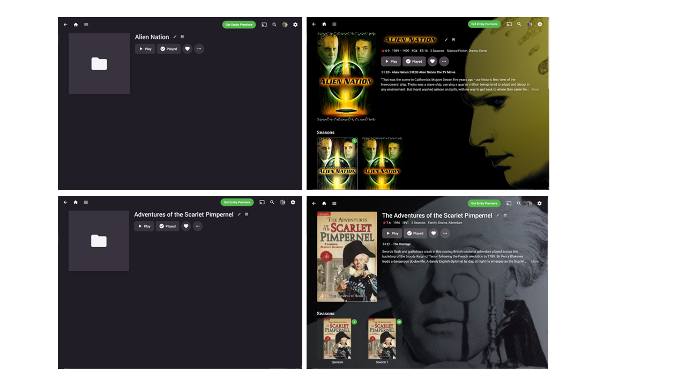Toggle Played on the Alien Nation folder item
The height and width of the screenshot is (386, 686).
169,49
